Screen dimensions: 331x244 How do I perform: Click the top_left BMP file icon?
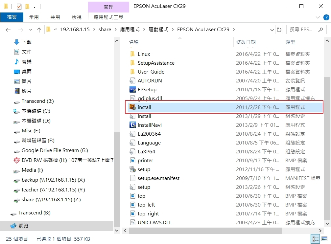(x=132, y=205)
